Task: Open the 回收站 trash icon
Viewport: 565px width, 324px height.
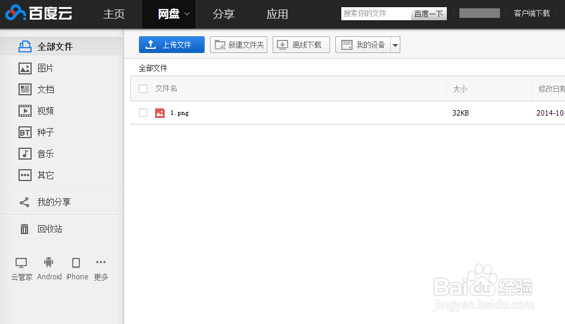Action: coord(24,229)
